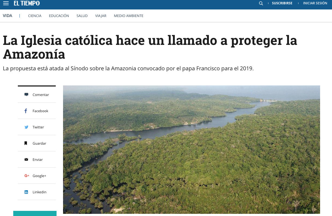Switch to the CIENCIA section

pyautogui.click(x=35, y=16)
